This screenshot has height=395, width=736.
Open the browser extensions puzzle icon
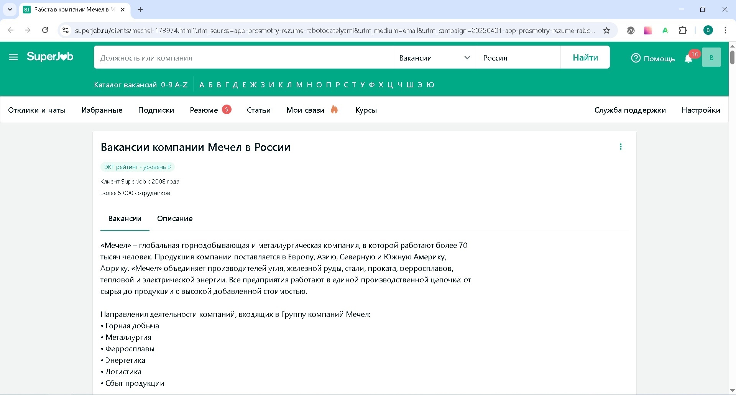tap(683, 31)
